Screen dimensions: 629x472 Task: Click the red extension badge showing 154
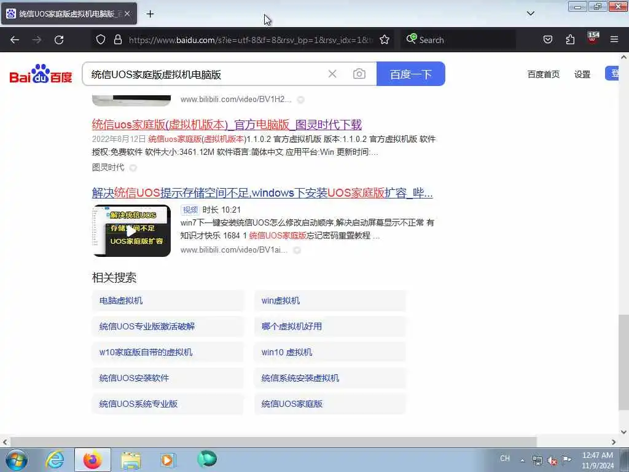(593, 37)
